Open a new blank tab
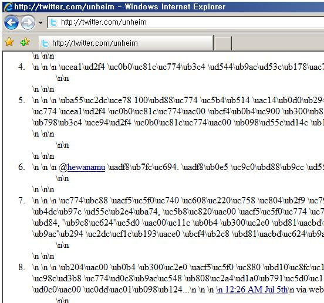This screenshot has width=324, height=303. 223,43
